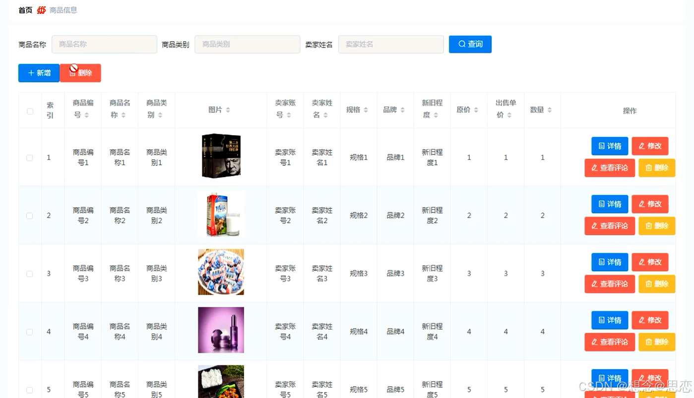Click the red 删除 button beside 新增
Viewport: 694px width, 398px height.
tap(80, 73)
